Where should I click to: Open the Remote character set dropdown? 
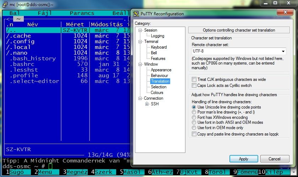pos(283,51)
